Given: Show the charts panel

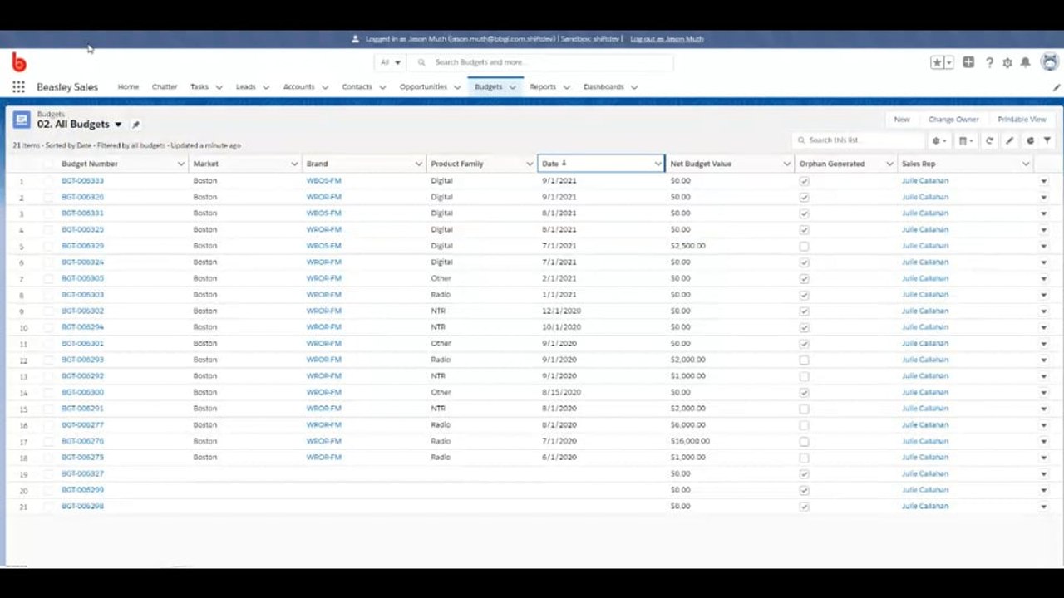Looking at the screenshot, I should (x=1031, y=140).
